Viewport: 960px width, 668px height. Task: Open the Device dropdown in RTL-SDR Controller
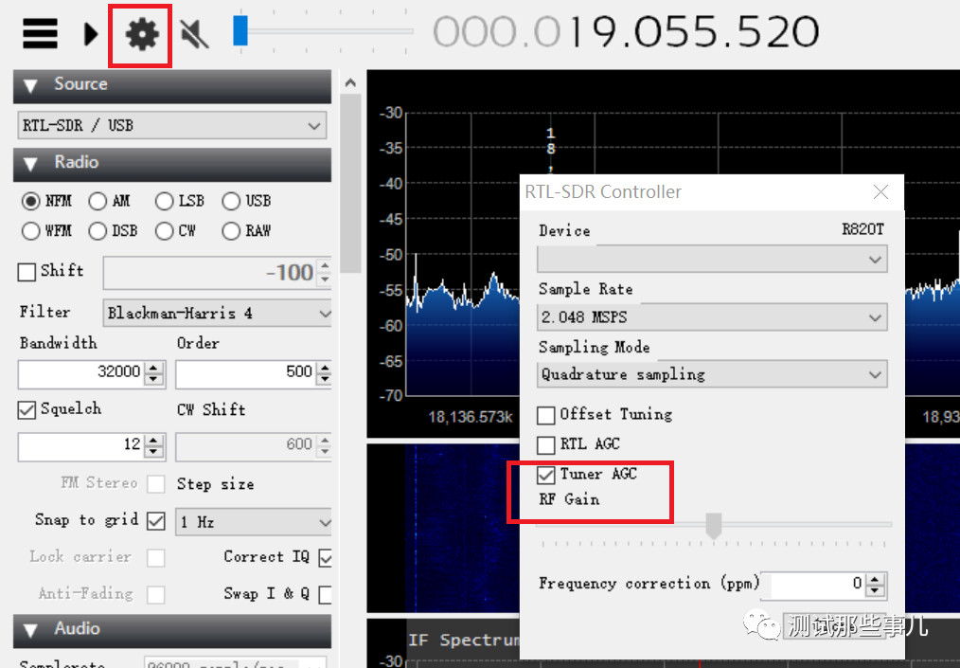712,260
